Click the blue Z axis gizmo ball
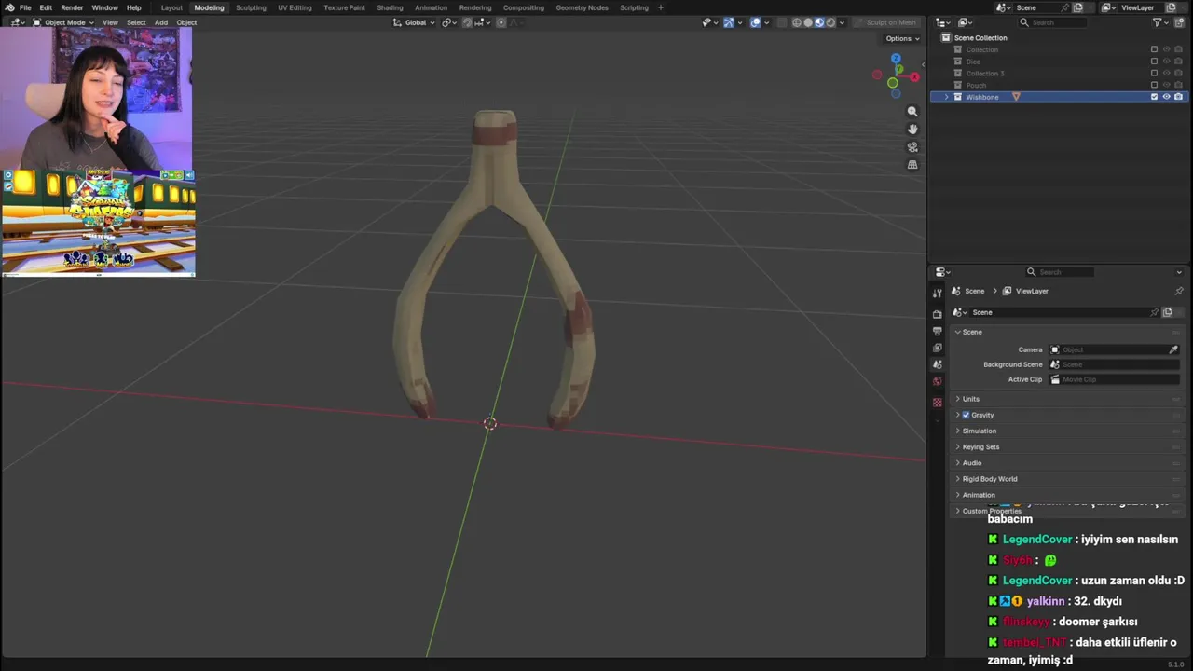 point(897,58)
